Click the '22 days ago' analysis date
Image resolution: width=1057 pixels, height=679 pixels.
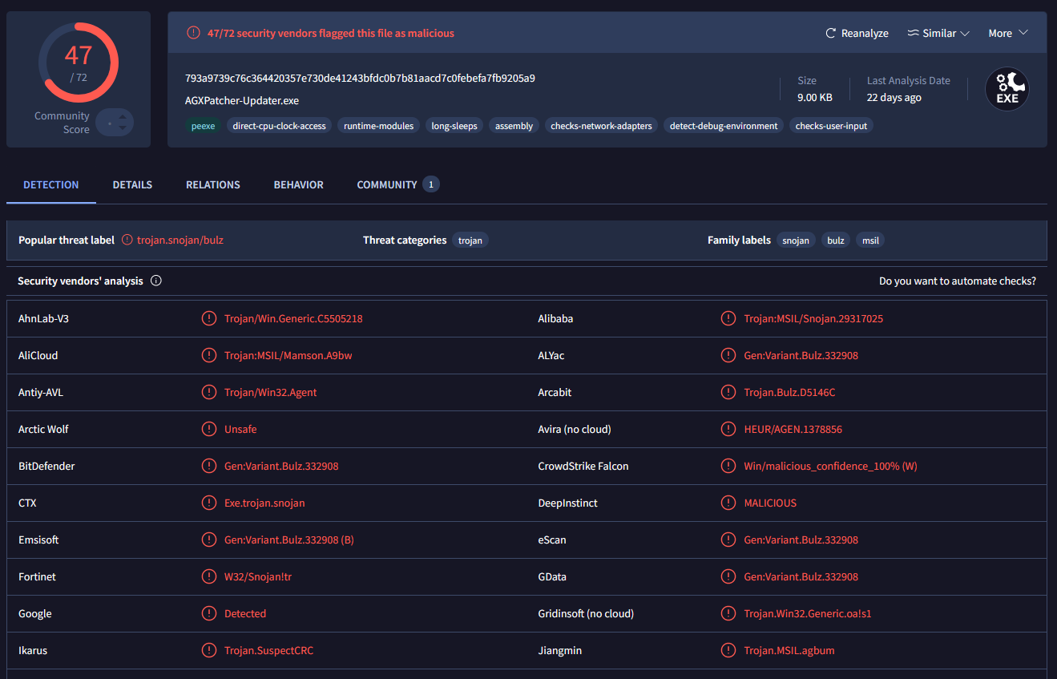coord(894,98)
